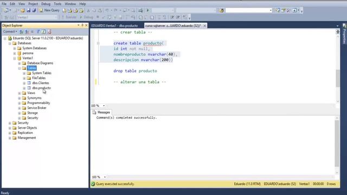Click the Disconnect icon in Object Explorer
The width and height of the screenshot is (347, 195).
pos(27,31)
